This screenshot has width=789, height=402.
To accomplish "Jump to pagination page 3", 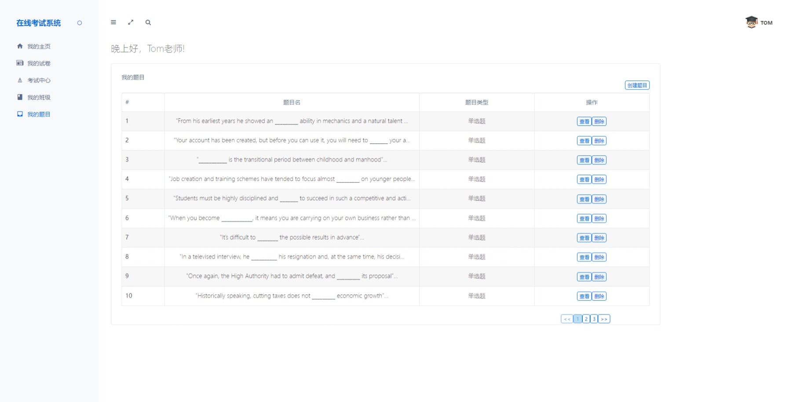I will 594,319.
